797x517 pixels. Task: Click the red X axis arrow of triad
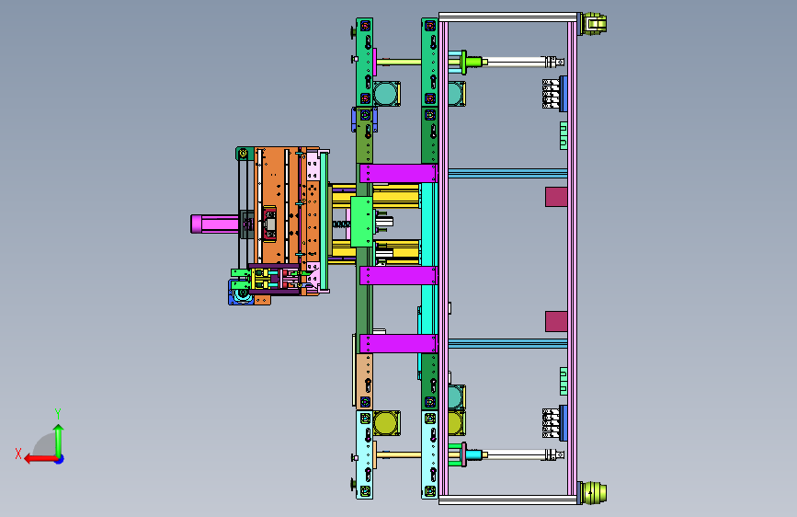[x=40, y=459]
